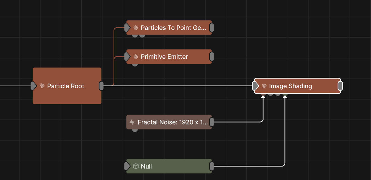Select the Fractal Noise: 1920 x 1... node
The width and height of the screenshot is (371, 180).
(x=173, y=122)
